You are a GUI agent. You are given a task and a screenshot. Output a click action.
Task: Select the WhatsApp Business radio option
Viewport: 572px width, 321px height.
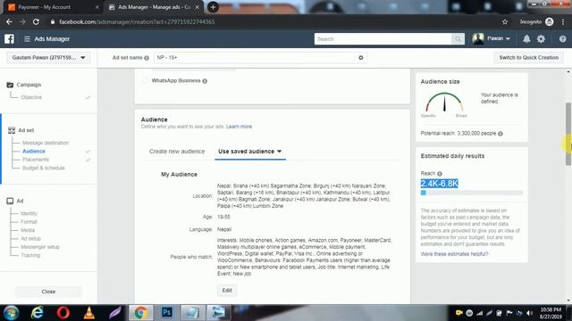point(146,80)
